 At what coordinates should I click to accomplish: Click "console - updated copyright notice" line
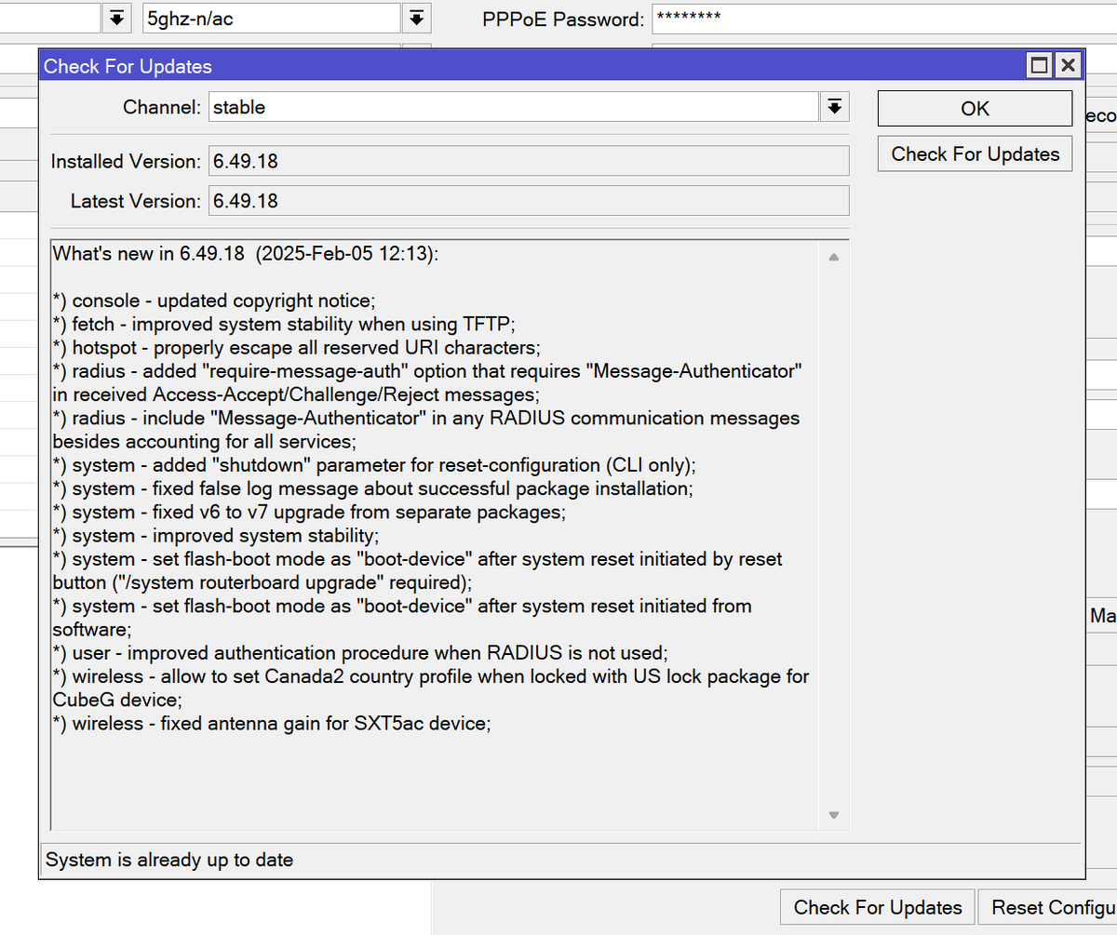click(x=213, y=301)
